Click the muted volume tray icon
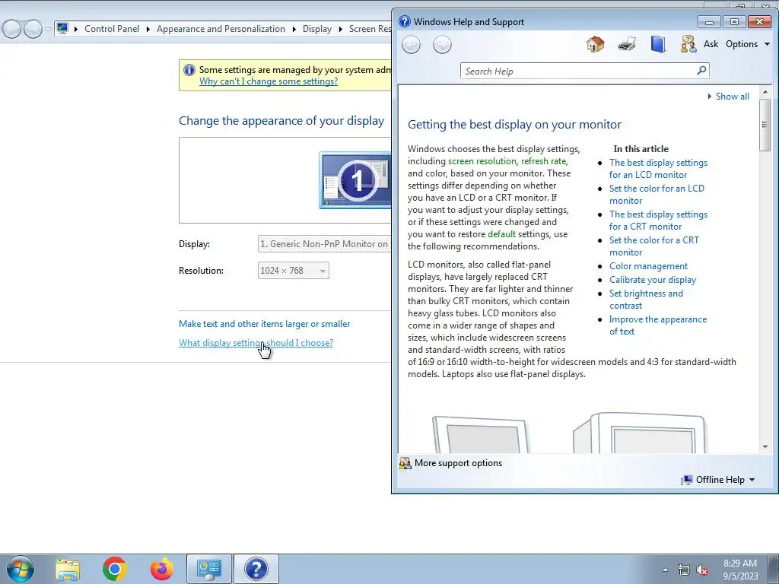This screenshot has width=779, height=584. click(x=702, y=570)
